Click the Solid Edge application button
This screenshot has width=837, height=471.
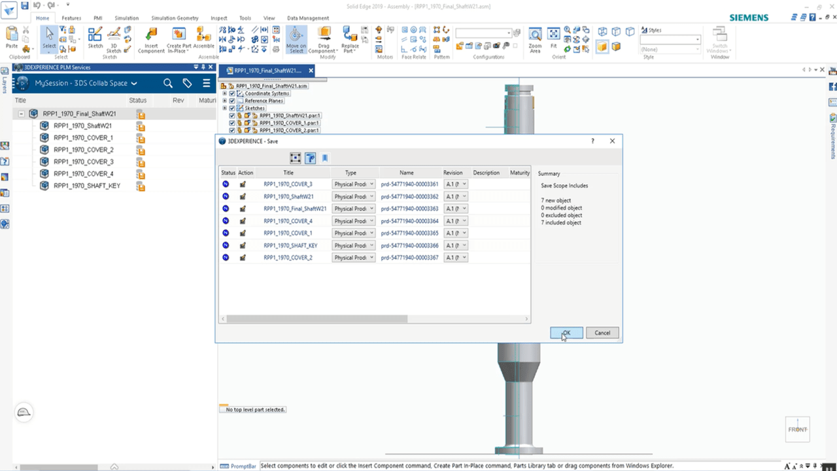click(10, 11)
